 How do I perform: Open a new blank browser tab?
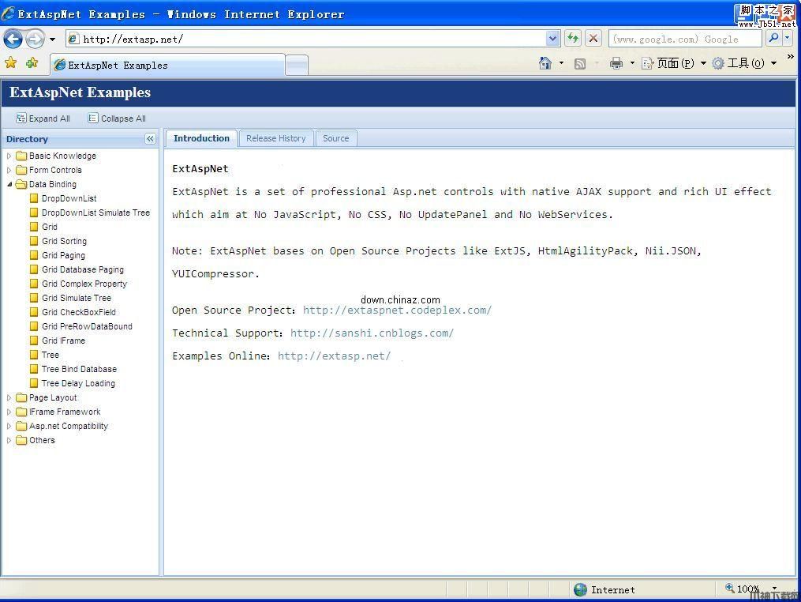point(296,66)
